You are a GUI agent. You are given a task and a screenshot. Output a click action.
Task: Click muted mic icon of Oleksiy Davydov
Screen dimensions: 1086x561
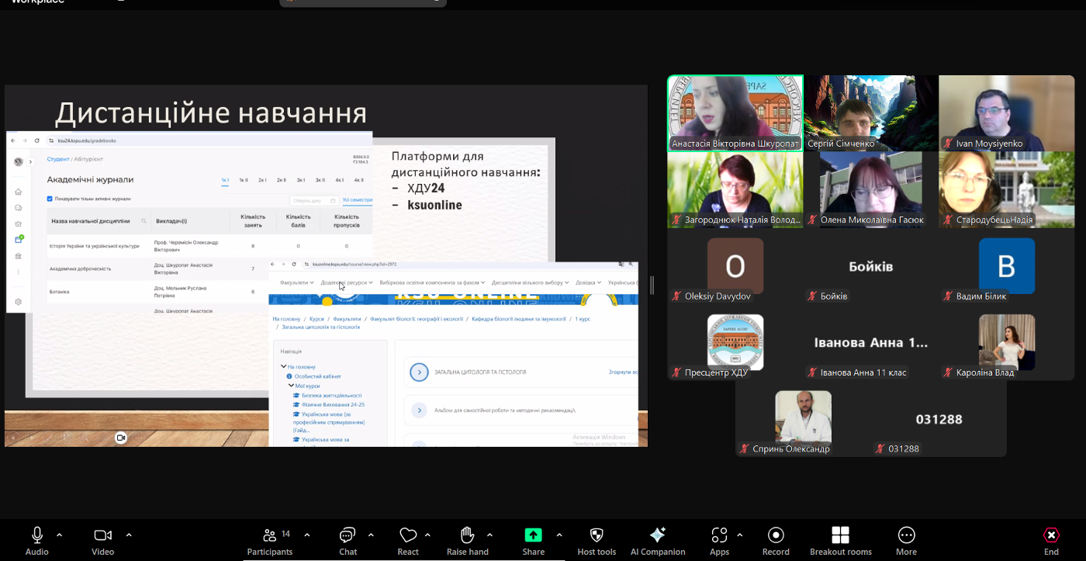(677, 296)
